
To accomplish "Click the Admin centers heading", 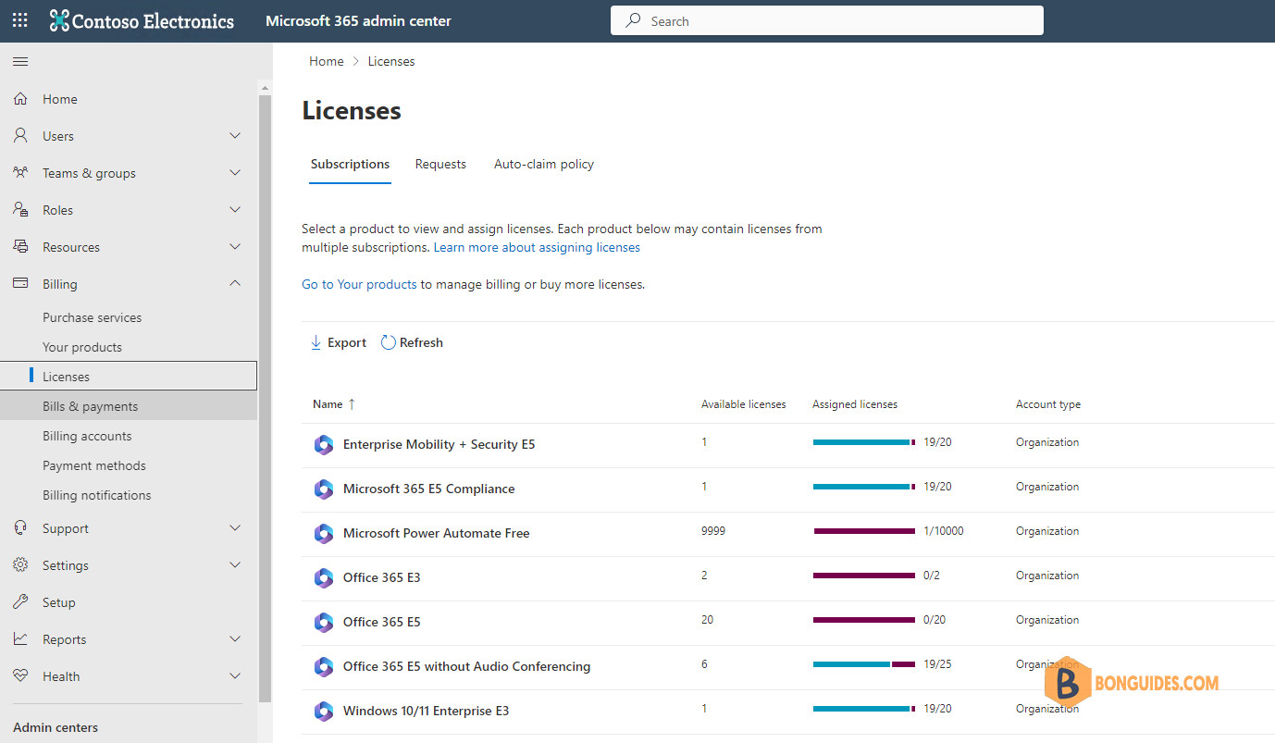I will (x=56, y=727).
